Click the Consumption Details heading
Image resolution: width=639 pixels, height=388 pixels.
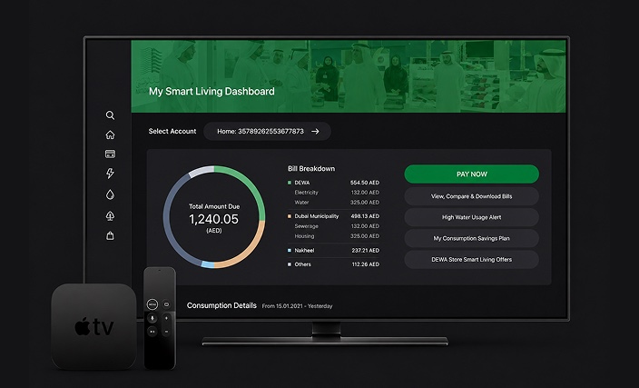221,305
